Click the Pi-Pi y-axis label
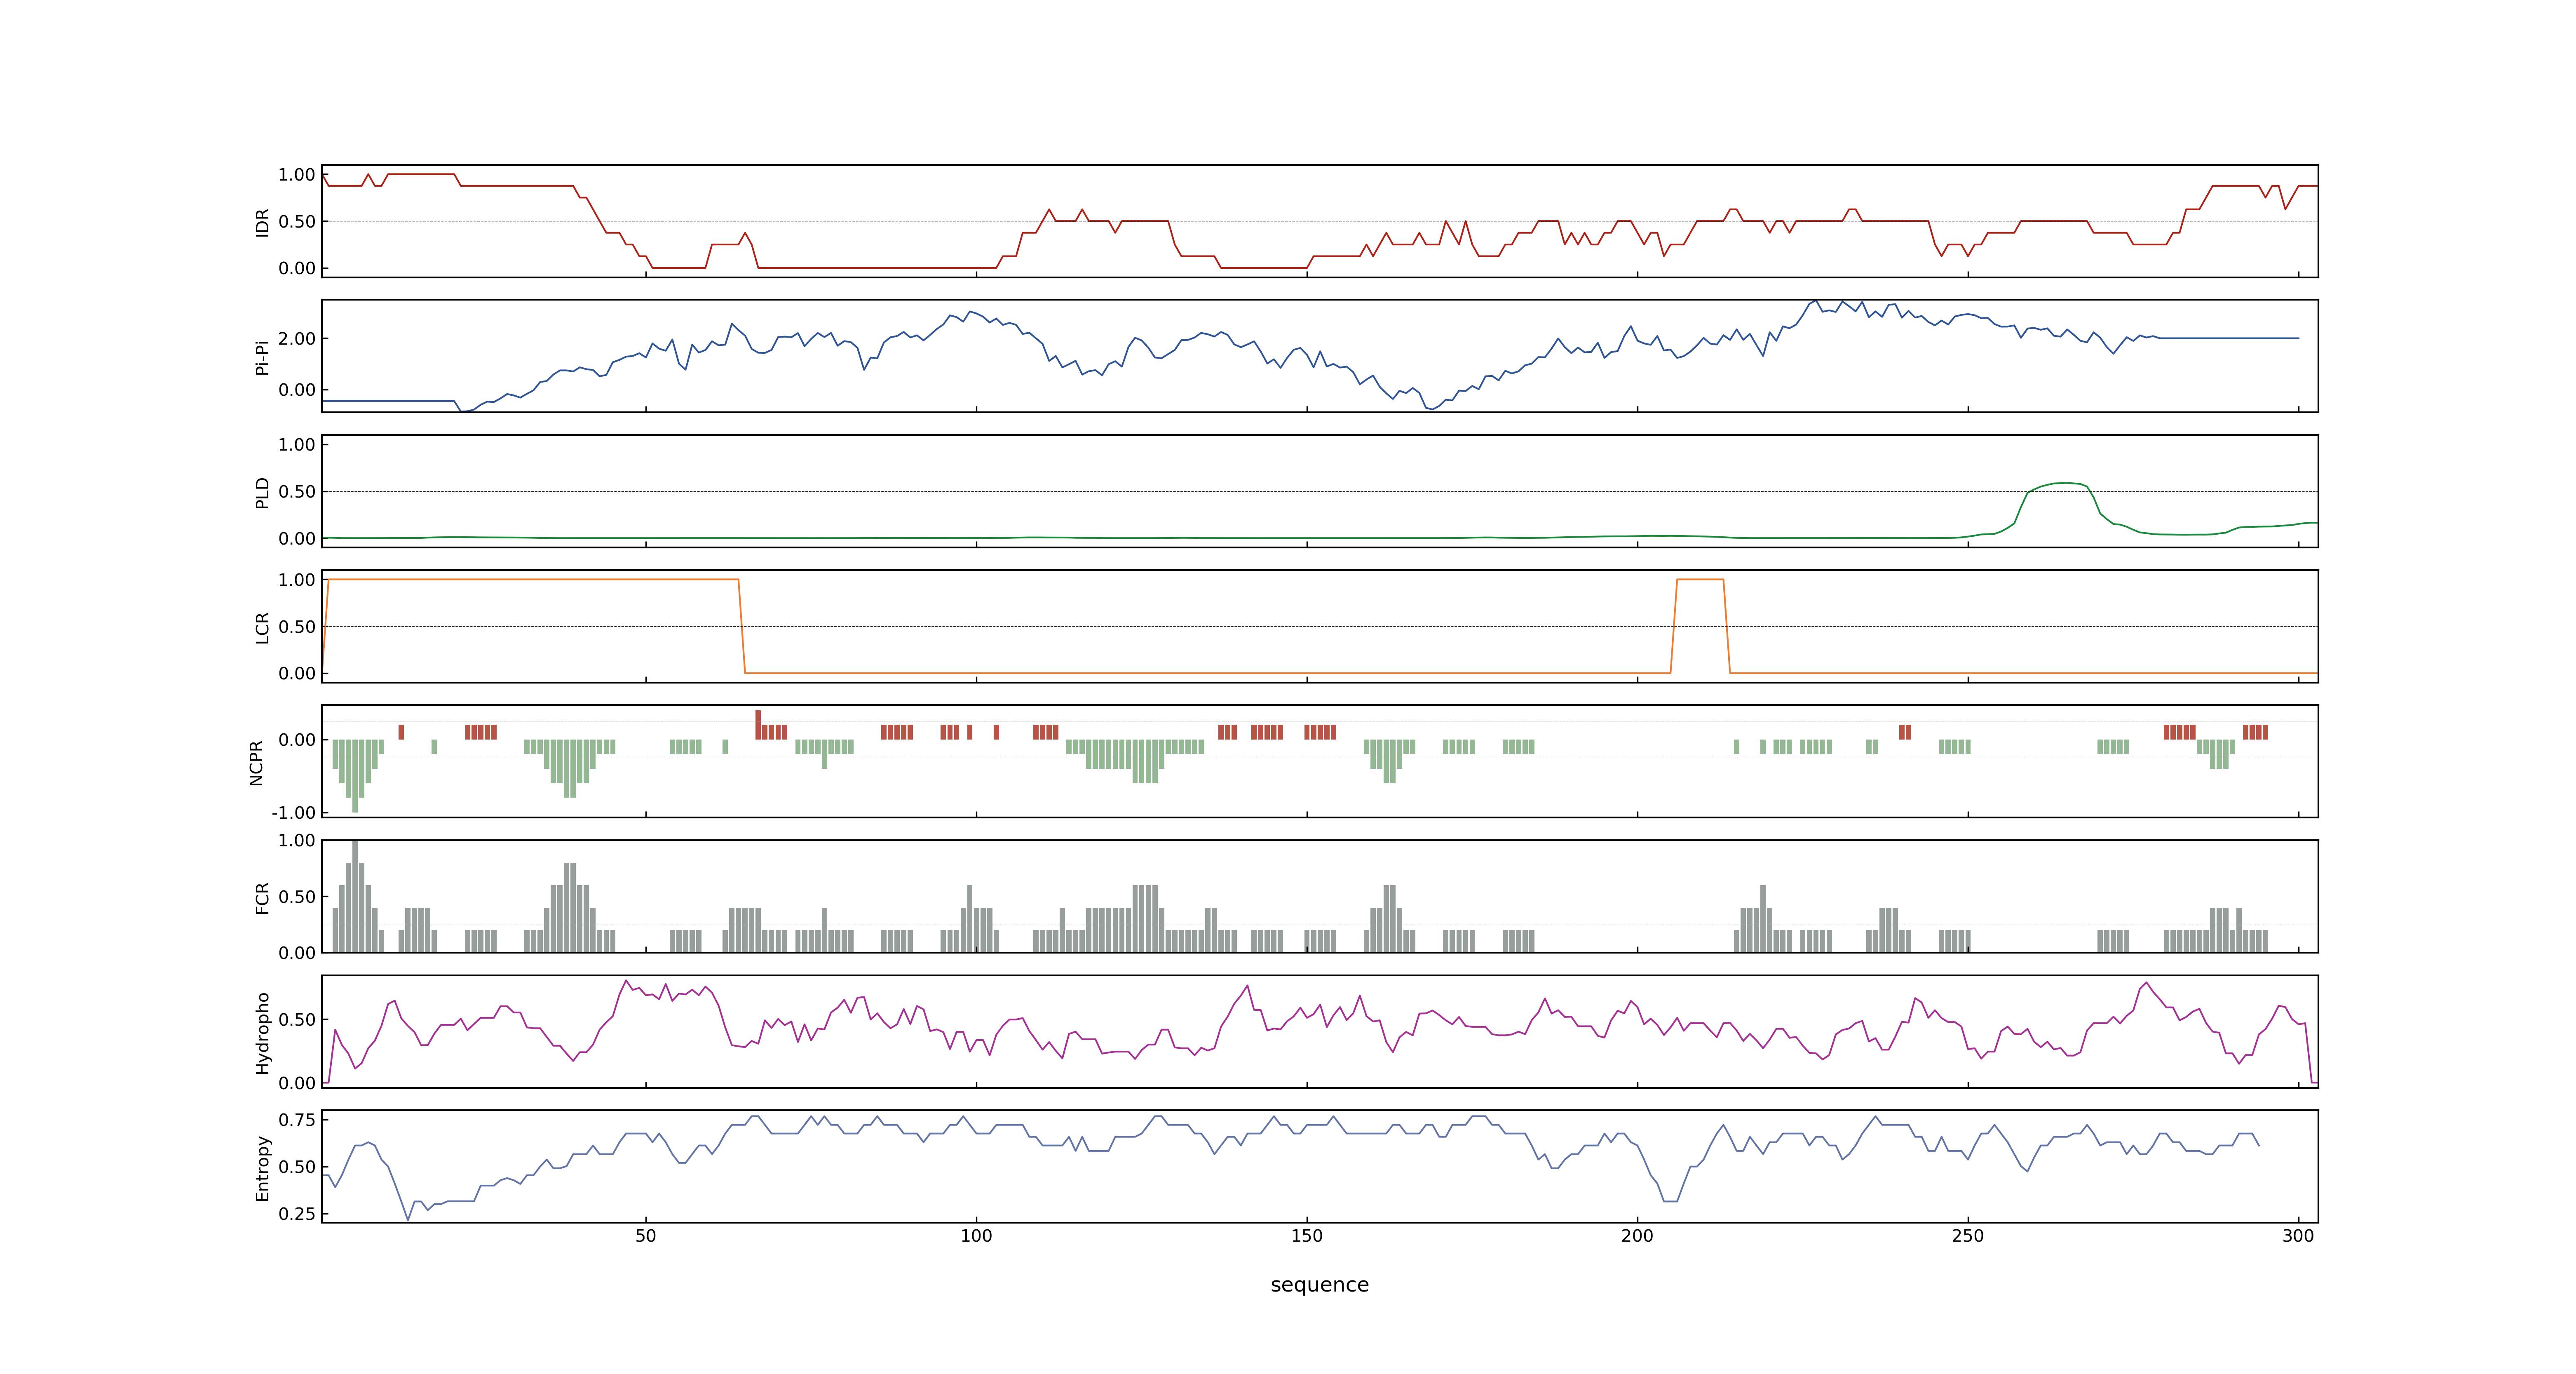2576x1374 pixels. (262, 357)
